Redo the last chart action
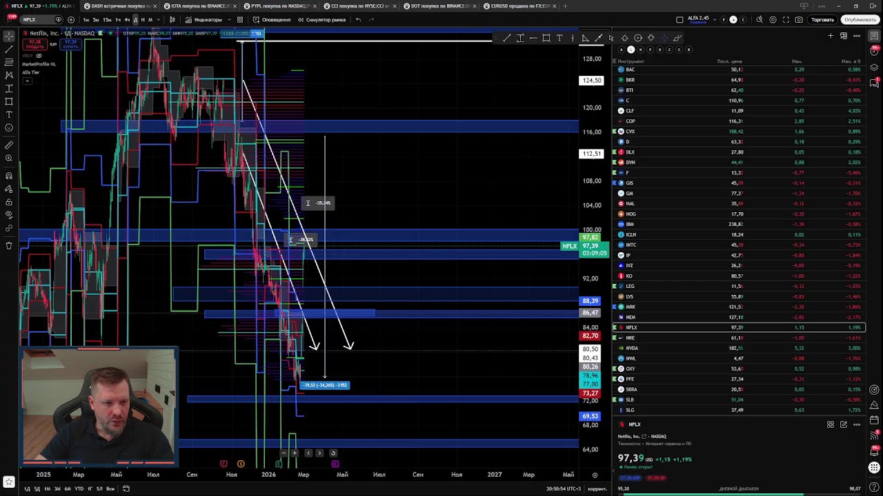The width and height of the screenshot is (883, 496). [371, 19]
